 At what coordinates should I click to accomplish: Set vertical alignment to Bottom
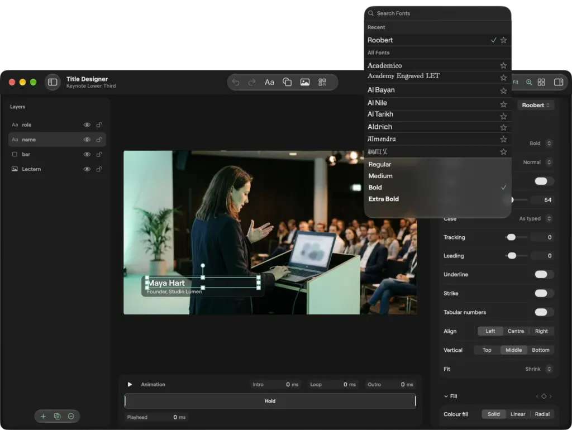click(540, 350)
